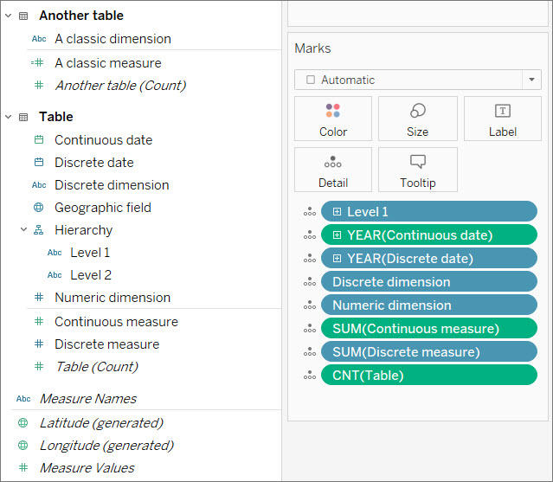The width and height of the screenshot is (553, 482).
Task: Click globe icon of Latitude (generated)
Action: [x=23, y=422]
